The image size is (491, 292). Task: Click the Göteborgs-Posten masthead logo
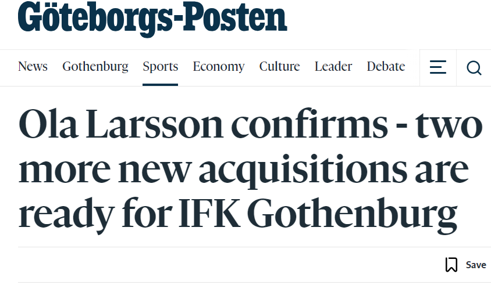click(152, 19)
